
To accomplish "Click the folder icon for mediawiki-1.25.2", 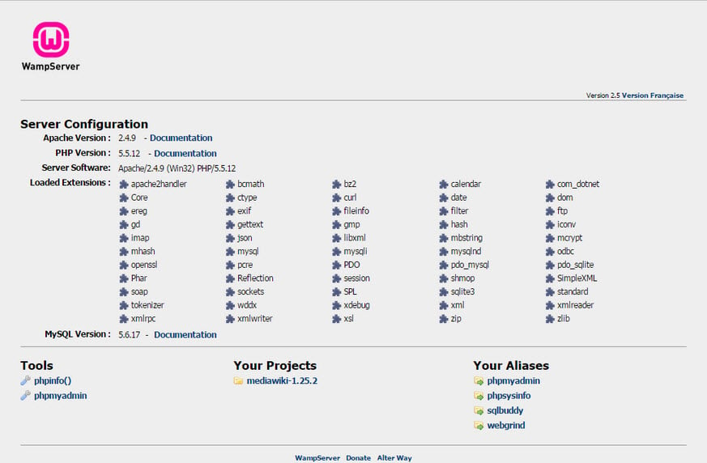I will 238,380.
